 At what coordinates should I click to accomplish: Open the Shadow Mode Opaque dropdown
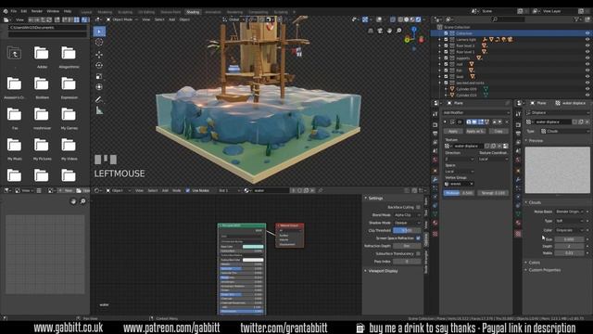click(x=407, y=223)
